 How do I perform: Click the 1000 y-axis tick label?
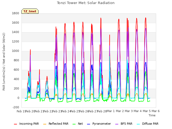pos(16,51)
